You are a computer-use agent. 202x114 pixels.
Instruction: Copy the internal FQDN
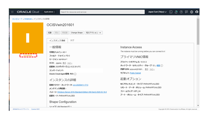[x=152, y=69]
